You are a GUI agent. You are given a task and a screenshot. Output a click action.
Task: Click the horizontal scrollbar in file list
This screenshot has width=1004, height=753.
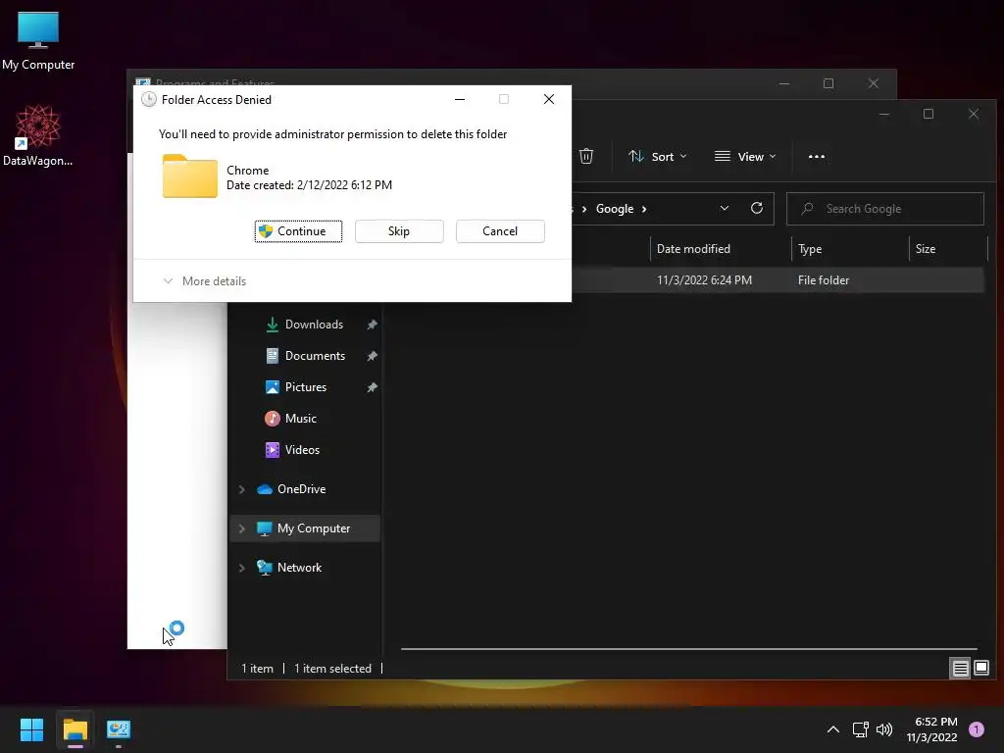[x=688, y=649]
